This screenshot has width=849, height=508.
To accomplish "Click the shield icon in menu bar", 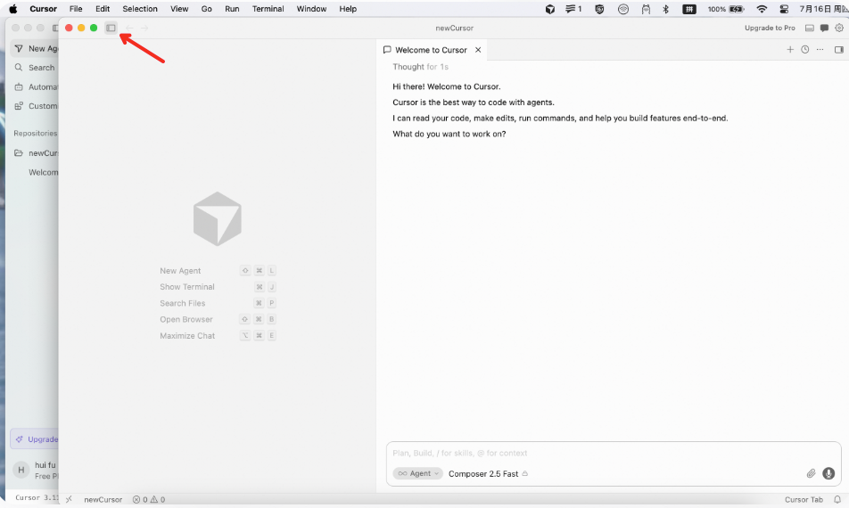I will (599, 9).
